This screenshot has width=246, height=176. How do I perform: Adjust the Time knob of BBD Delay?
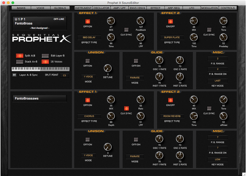pos(111,37)
